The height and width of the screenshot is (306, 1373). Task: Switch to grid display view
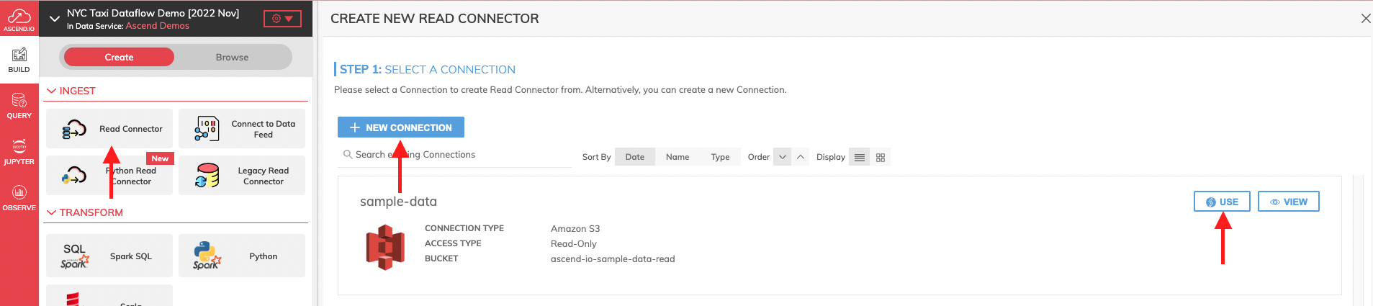[x=881, y=157]
